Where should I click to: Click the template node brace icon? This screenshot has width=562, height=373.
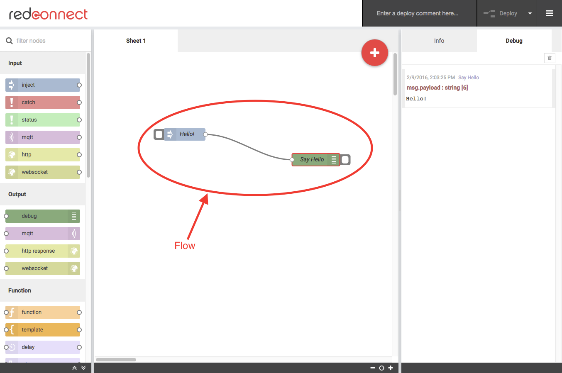[x=12, y=330]
